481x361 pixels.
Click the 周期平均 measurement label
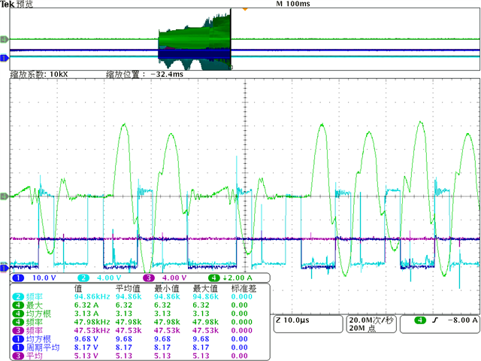pyautogui.click(x=43, y=347)
